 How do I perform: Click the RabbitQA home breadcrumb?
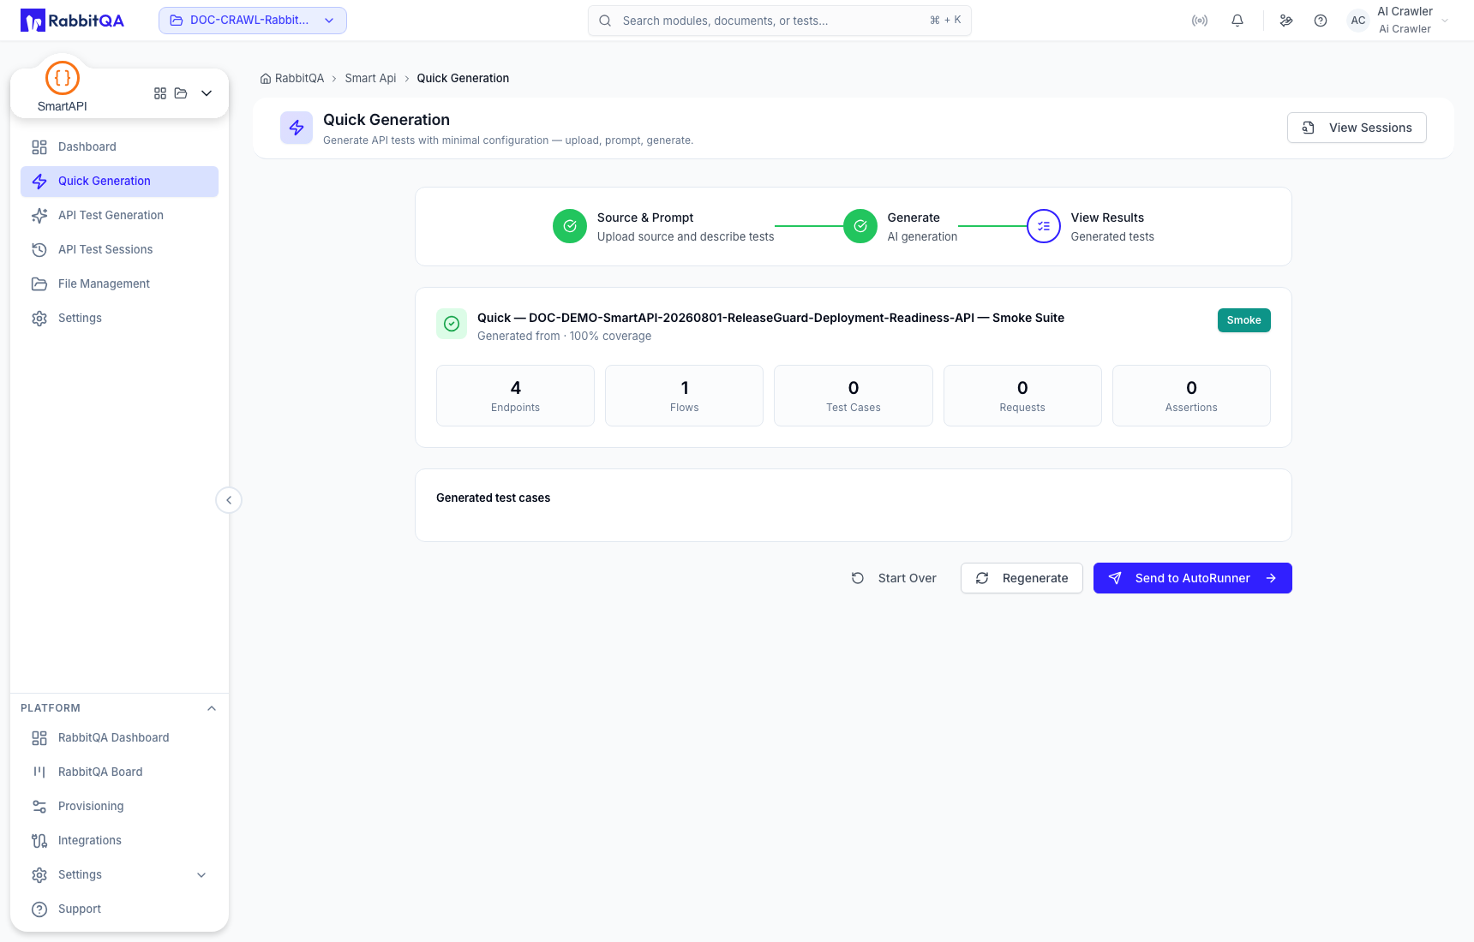pos(292,79)
